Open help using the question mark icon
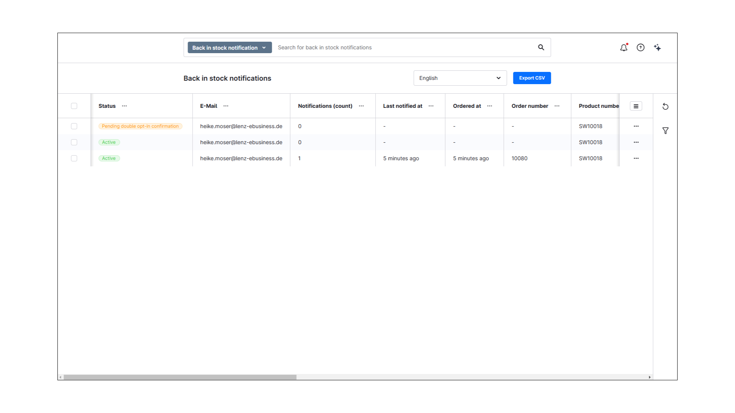Screen dimensions: 735x413 coord(640,47)
